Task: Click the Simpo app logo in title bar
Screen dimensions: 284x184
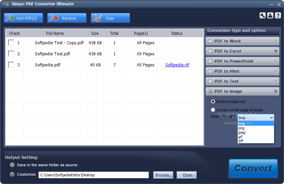Action: pyautogui.click(x=6, y=4)
